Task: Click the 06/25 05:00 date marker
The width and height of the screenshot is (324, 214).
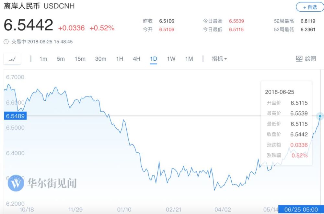Action: (x=301, y=209)
